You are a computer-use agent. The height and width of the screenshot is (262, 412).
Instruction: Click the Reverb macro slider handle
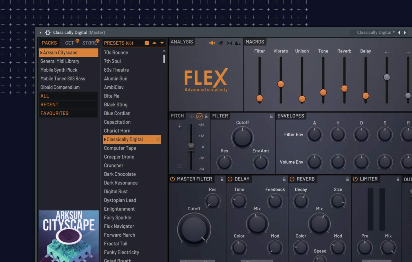point(344,89)
